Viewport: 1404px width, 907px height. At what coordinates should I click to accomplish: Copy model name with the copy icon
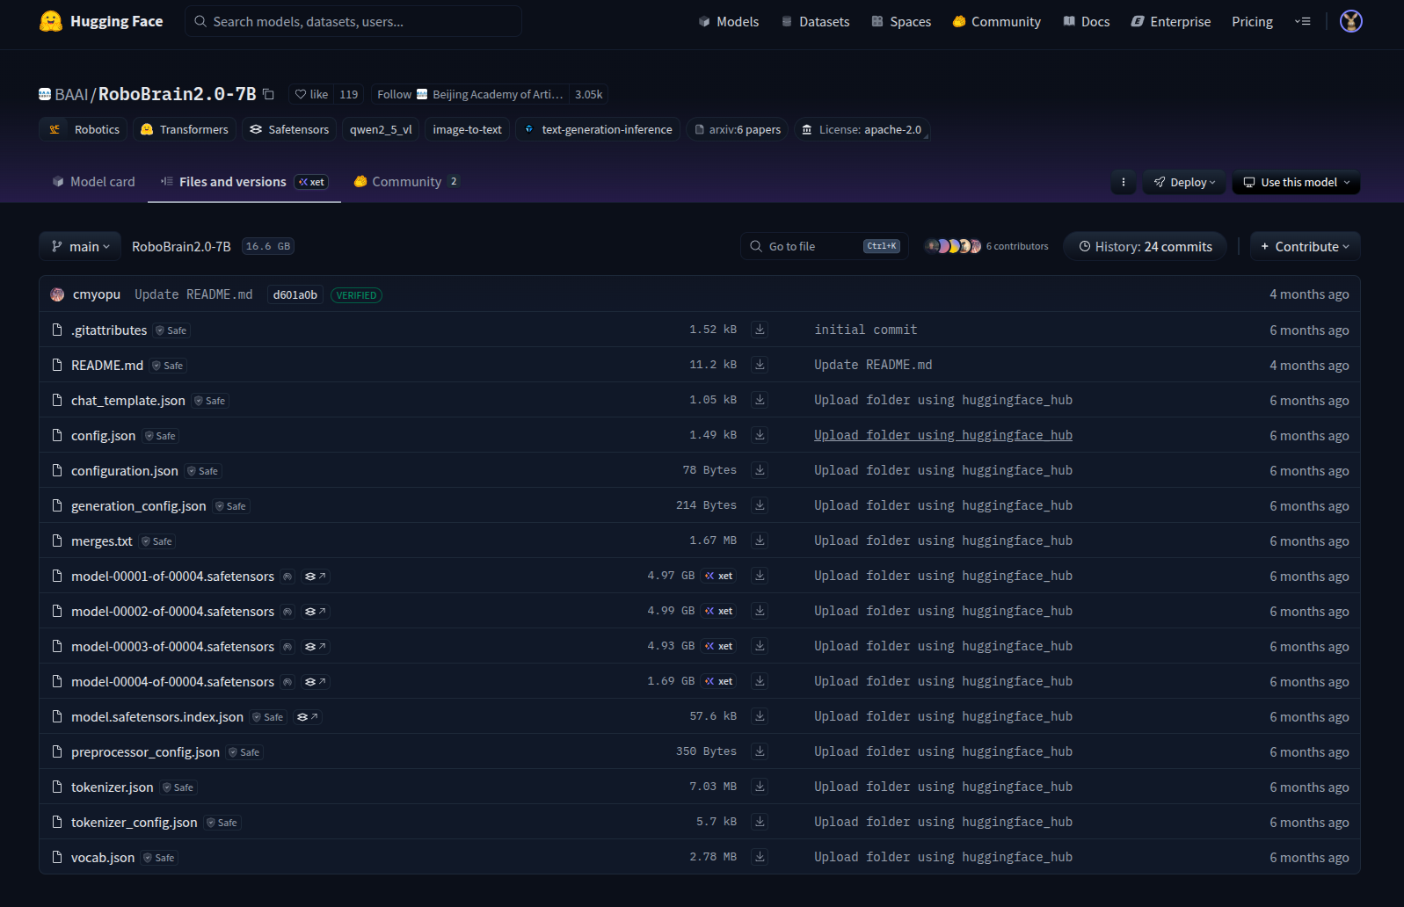click(x=269, y=94)
